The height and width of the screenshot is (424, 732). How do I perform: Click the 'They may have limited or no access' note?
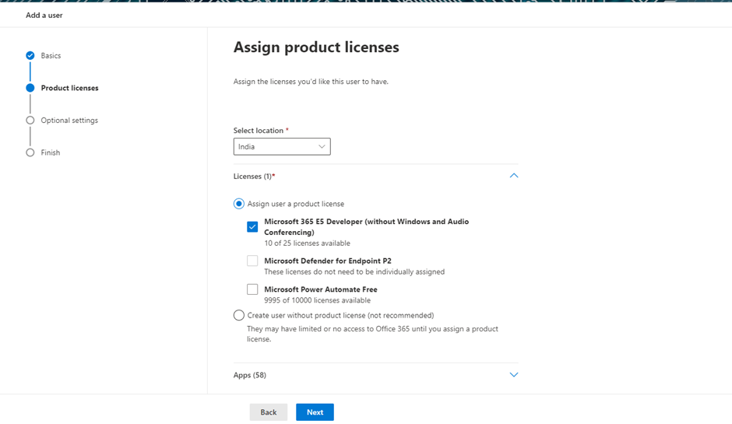pyautogui.click(x=372, y=334)
